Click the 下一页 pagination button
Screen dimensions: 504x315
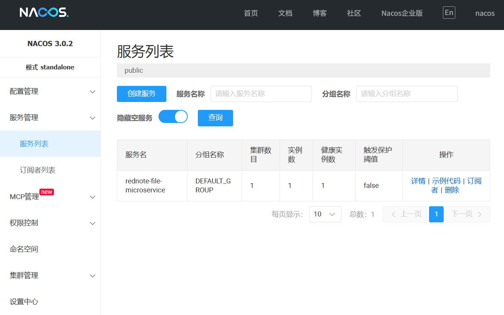coord(468,214)
